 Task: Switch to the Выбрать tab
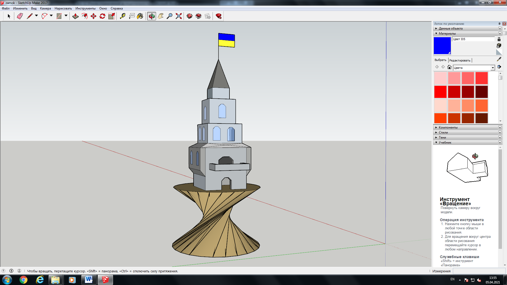(x=440, y=60)
